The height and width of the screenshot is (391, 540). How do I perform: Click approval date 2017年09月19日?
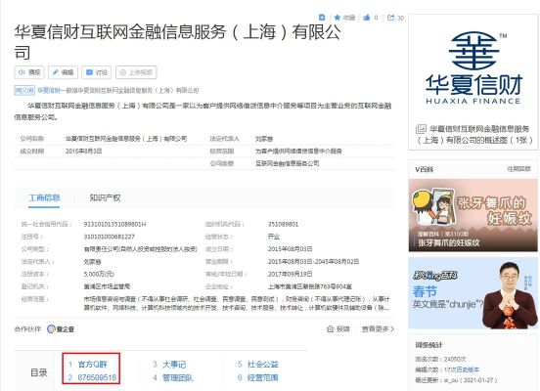[290, 274]
